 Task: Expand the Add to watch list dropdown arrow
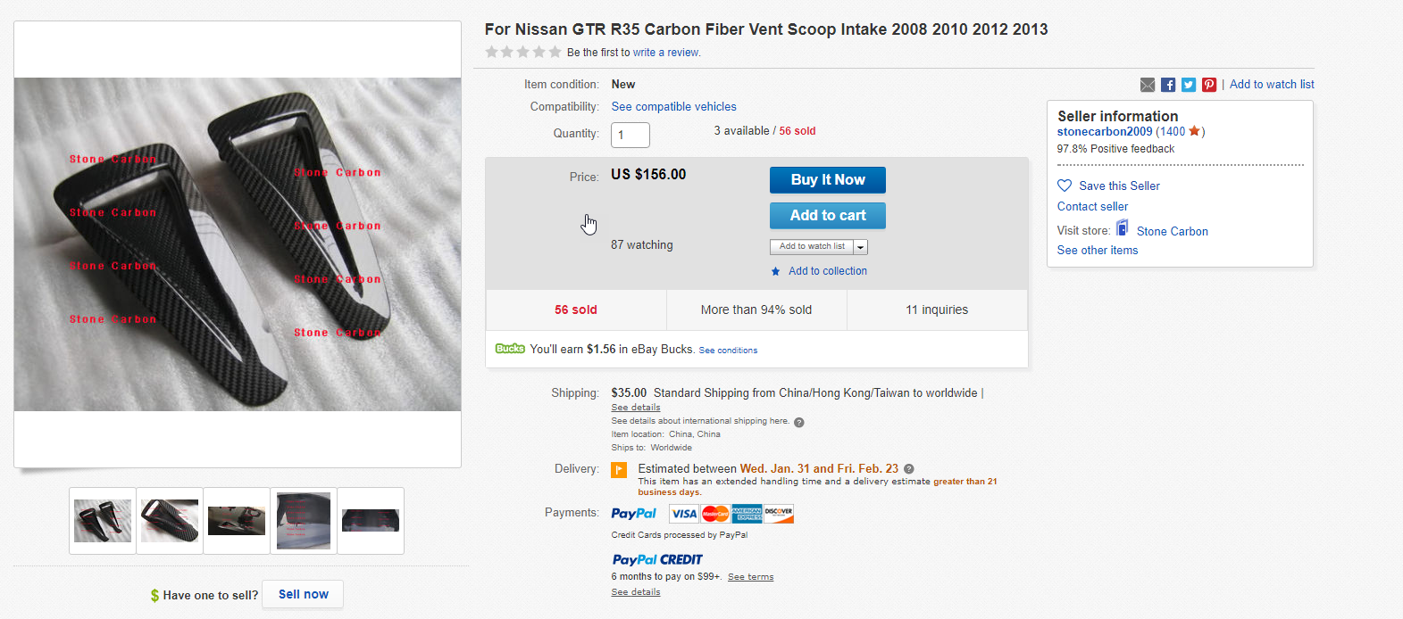point(861,247)
